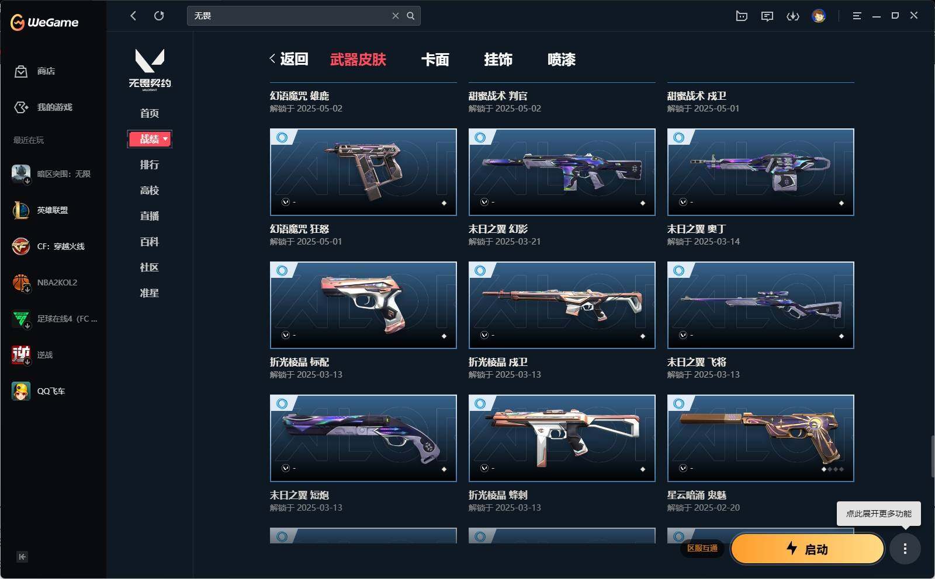935x579 pixels.
Task: Click the vertical scrollbar thumb
Action: [932, 456]
